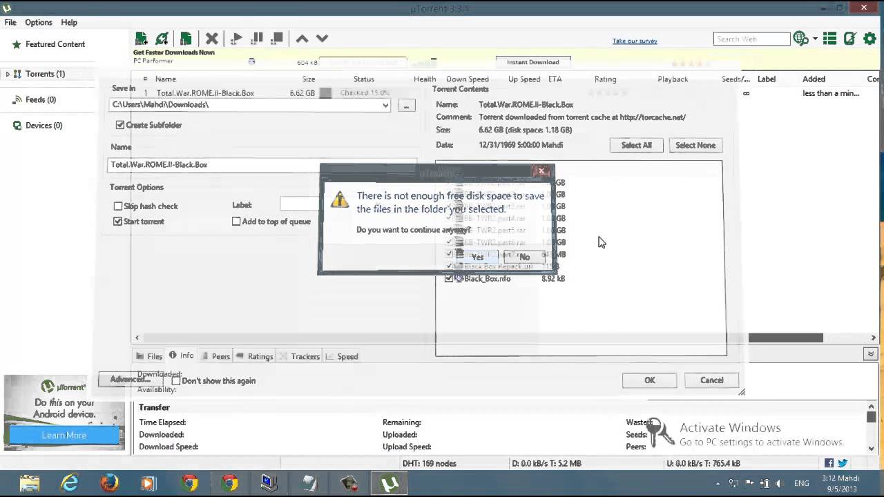Click Learn More in the Android ad

point(64,435)
